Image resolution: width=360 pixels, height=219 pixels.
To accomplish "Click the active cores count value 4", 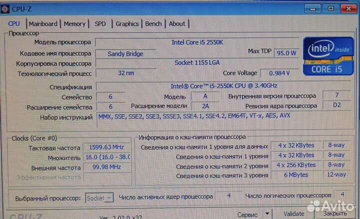I will coord(228,195).
